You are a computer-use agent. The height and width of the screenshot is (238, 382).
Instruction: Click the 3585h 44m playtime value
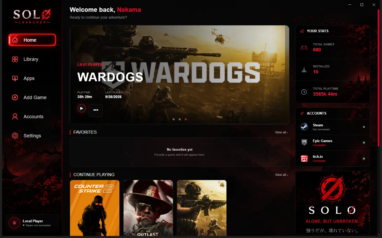tap(325, 94)
